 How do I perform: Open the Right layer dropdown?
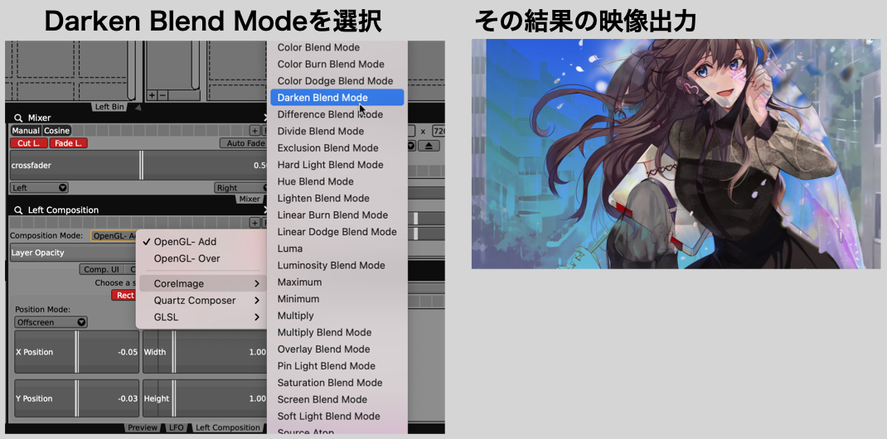click(241, 187)
